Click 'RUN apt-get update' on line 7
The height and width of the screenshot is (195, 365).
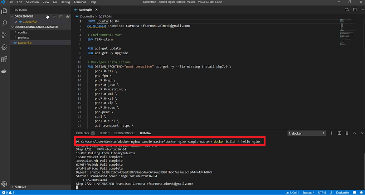[104, 48]
